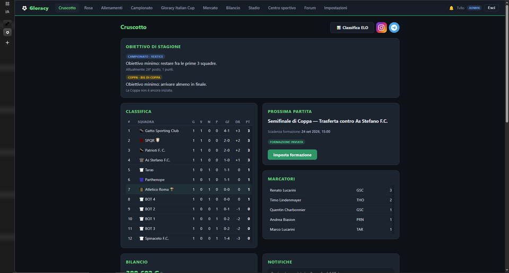Click the BOT 4 jersey icon
The height and width of the screenshot is (273, 509).
[x=141, y=199]
